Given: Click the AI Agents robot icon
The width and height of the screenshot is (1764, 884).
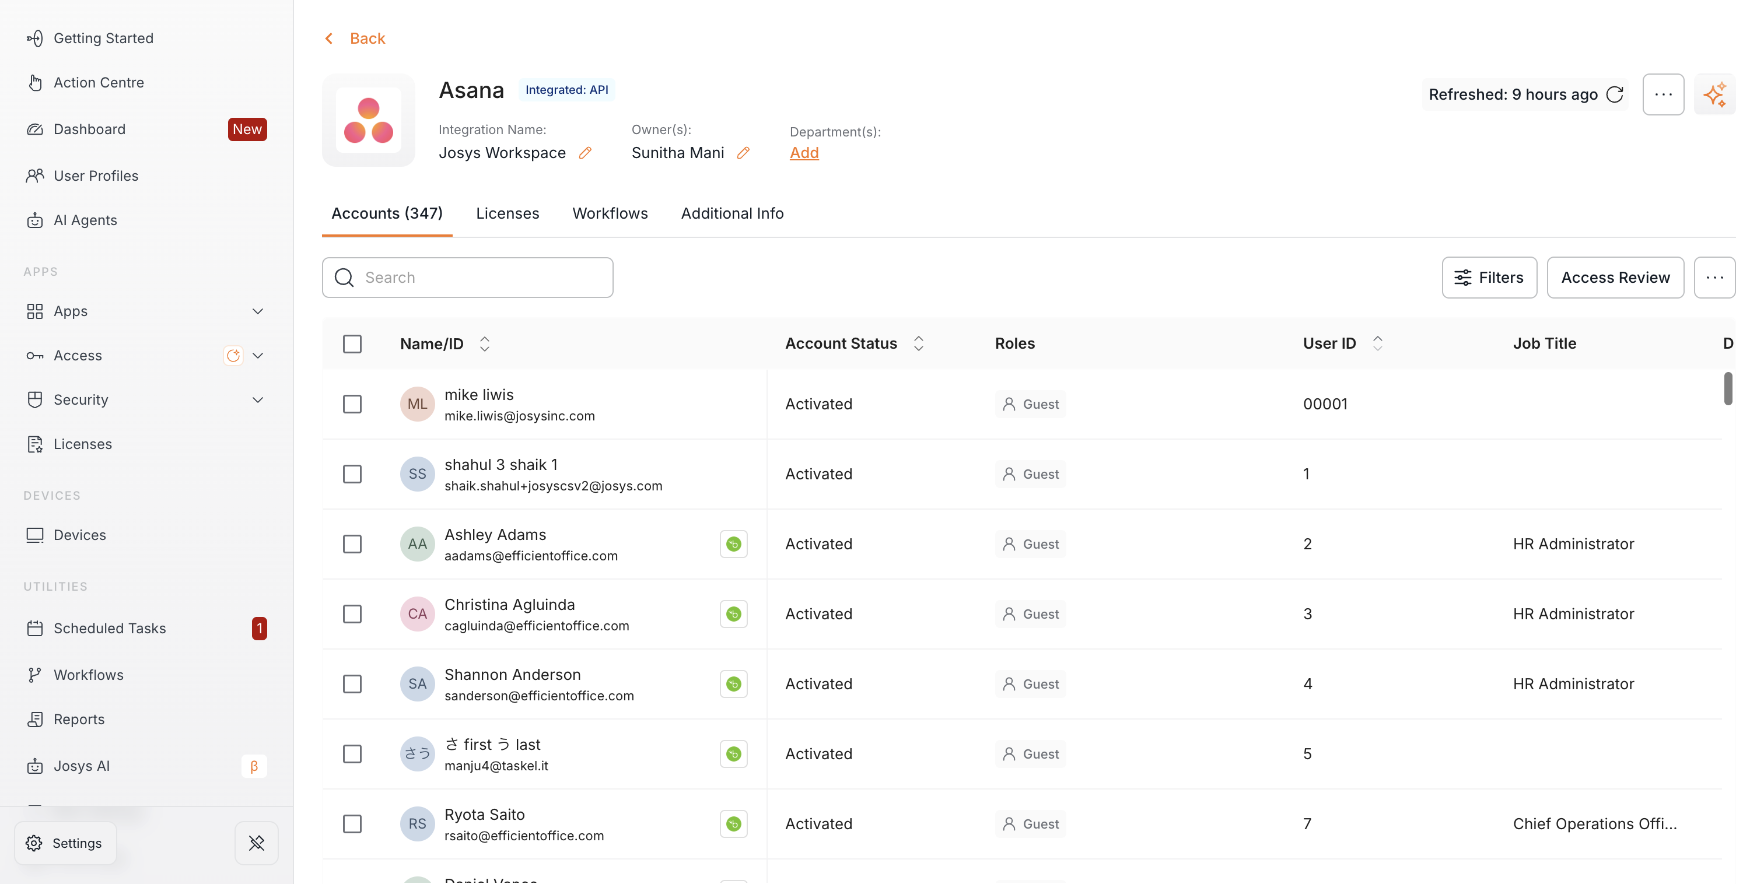Looking at the screenshot, I should [x=35, y=220].
